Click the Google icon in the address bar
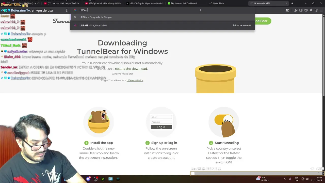 75,10
